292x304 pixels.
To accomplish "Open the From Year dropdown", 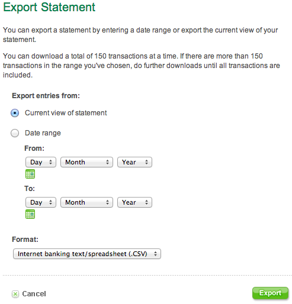I will tap(134, 162).
